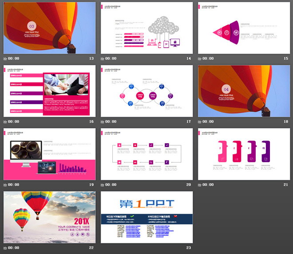
Task: Select slide 21 four arrow shapes
Action: coord(244,154)
